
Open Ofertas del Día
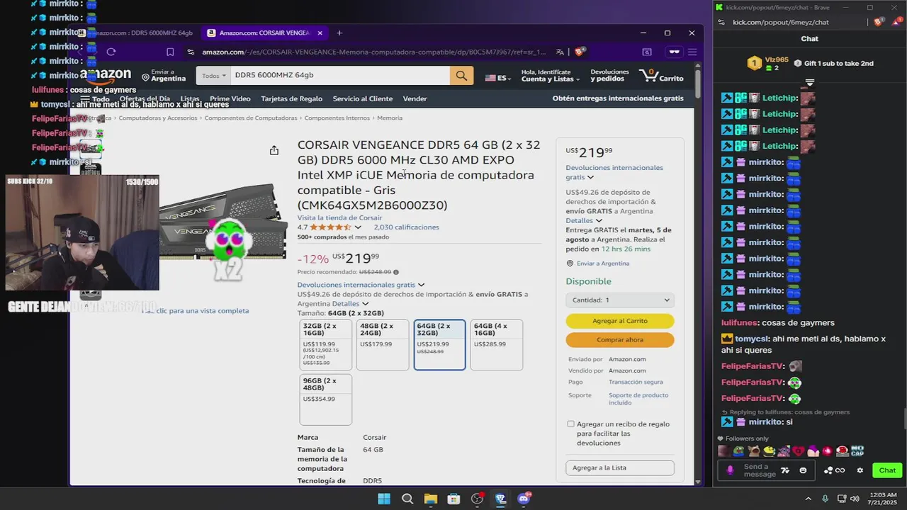[x=145, y=98]
